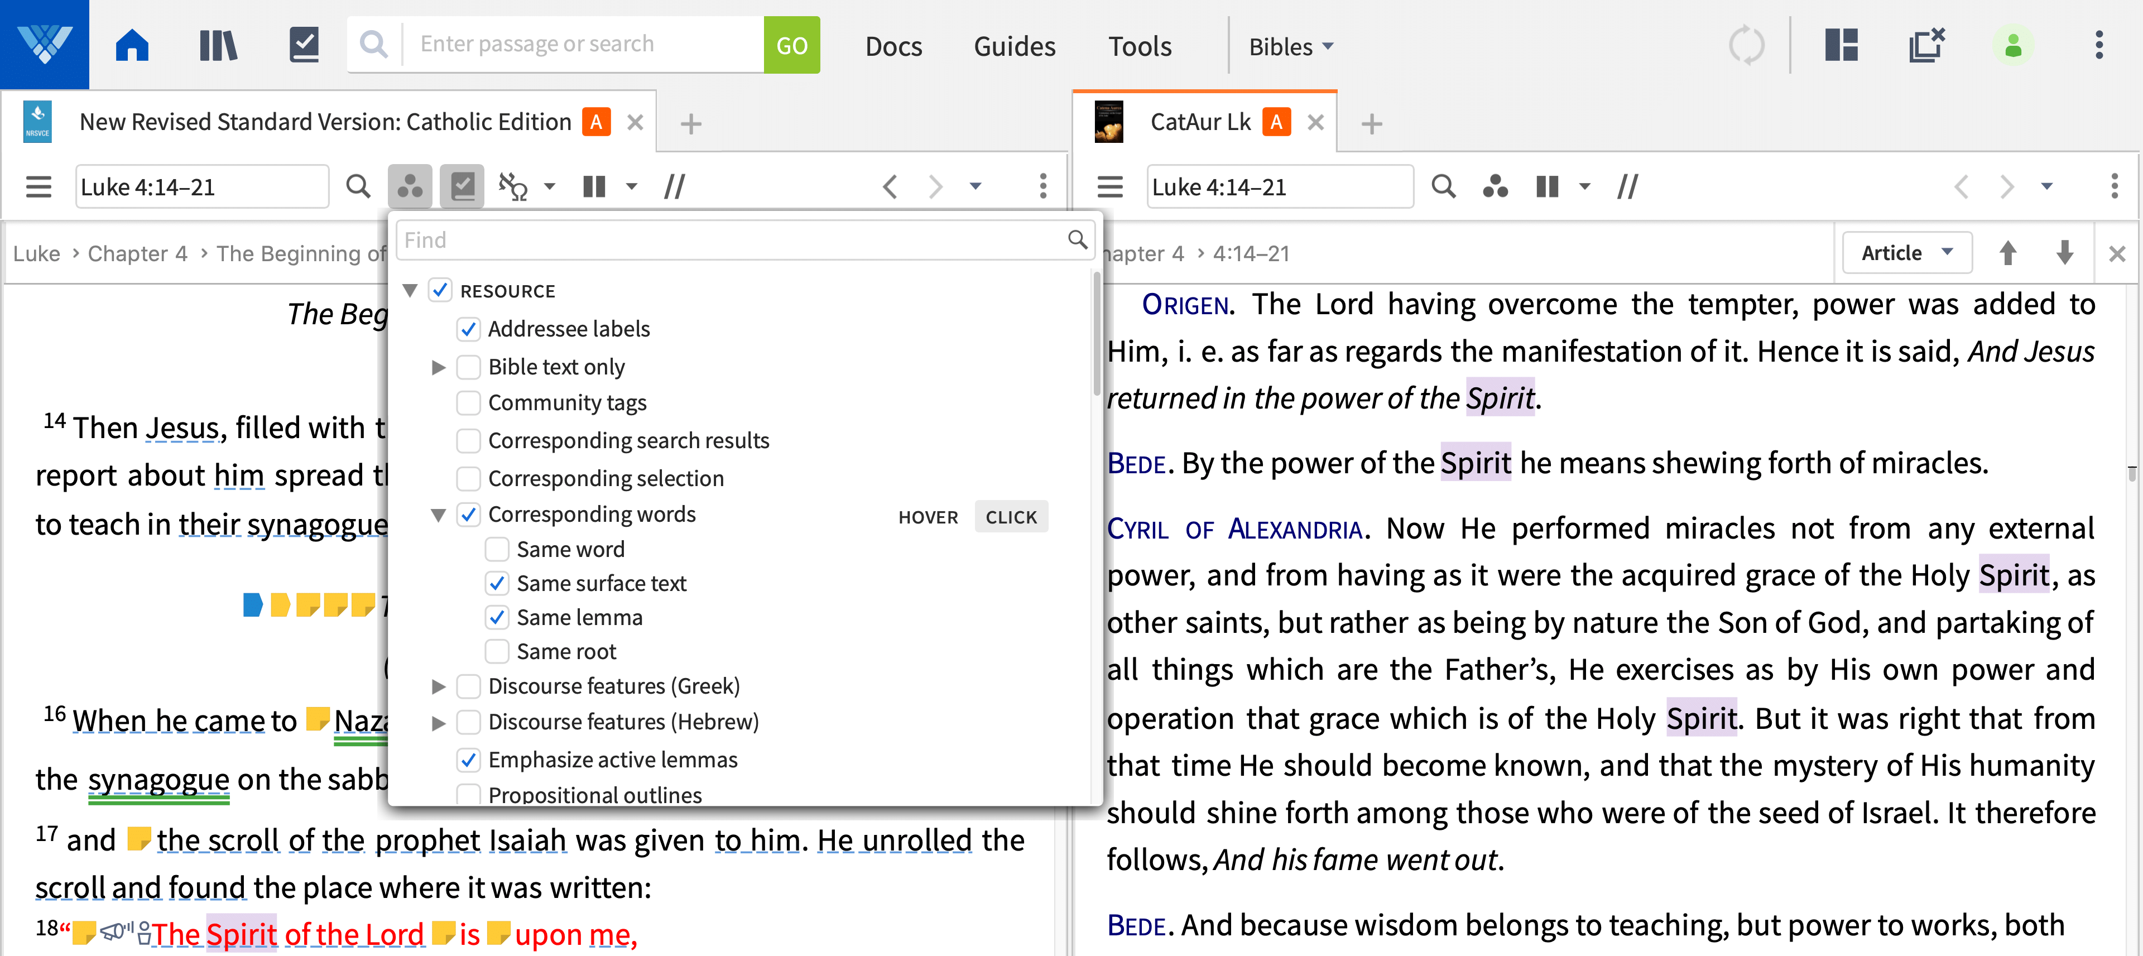Go back in NRSVCE panel history
The image size is (2143, 956).
(x=890, y=186)
